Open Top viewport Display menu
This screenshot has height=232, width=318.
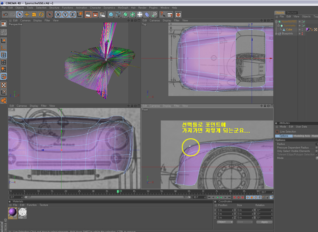pos(167,20)
